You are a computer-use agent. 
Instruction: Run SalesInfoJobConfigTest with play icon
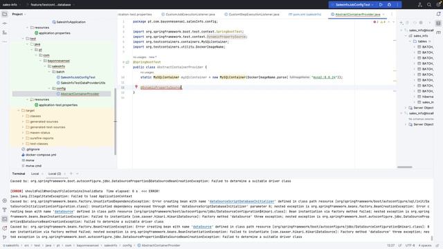click(x=381, y=5)
